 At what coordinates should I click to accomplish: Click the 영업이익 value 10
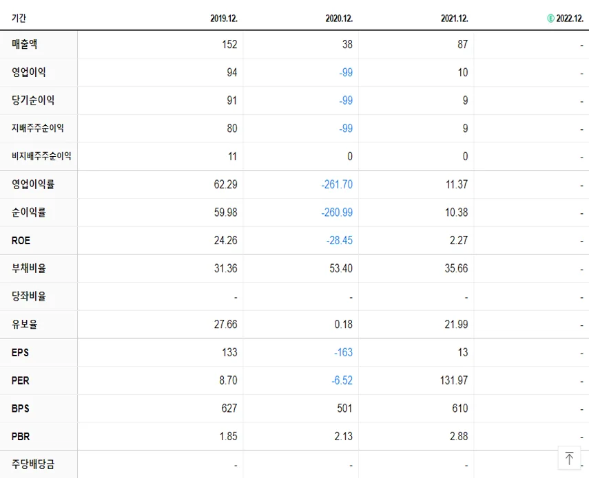point(463,72)
